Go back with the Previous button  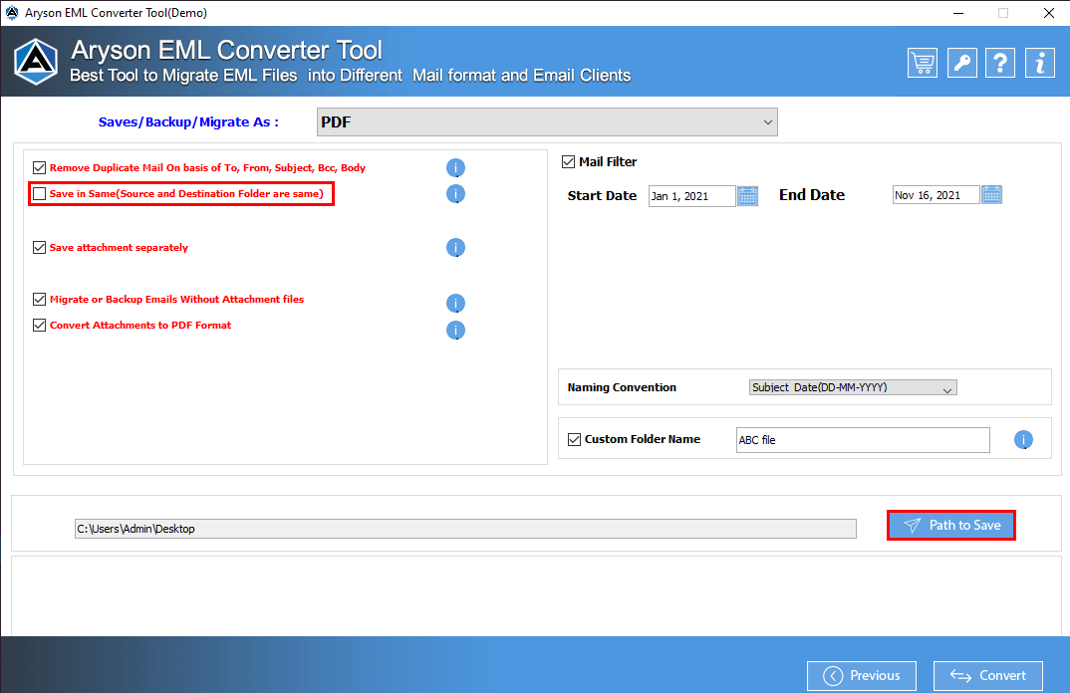coord(861,675)
